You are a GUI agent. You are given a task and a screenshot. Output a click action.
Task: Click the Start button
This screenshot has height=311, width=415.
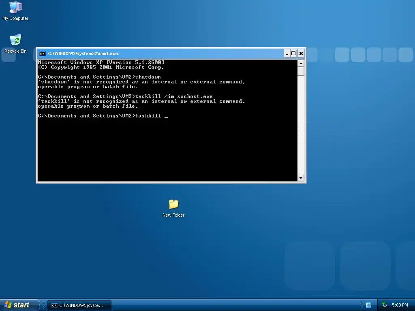(x=19, y=305)
